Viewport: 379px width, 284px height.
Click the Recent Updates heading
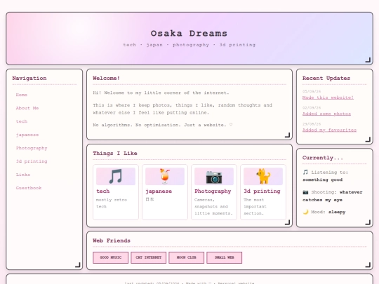tap(326, 79)
